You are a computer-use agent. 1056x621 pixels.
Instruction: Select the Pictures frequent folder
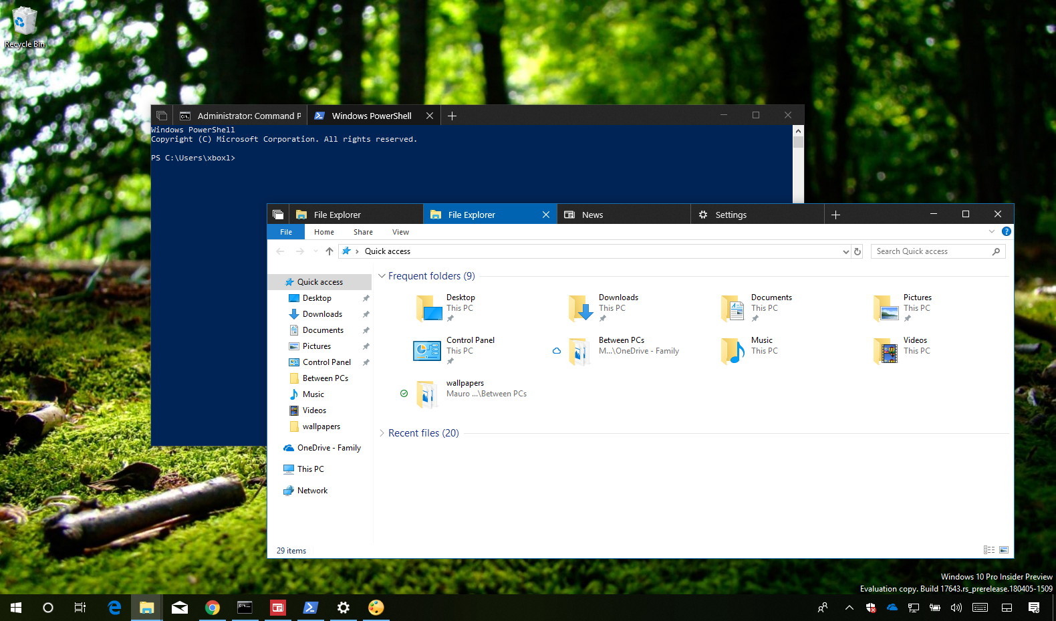tap(902, 307)
